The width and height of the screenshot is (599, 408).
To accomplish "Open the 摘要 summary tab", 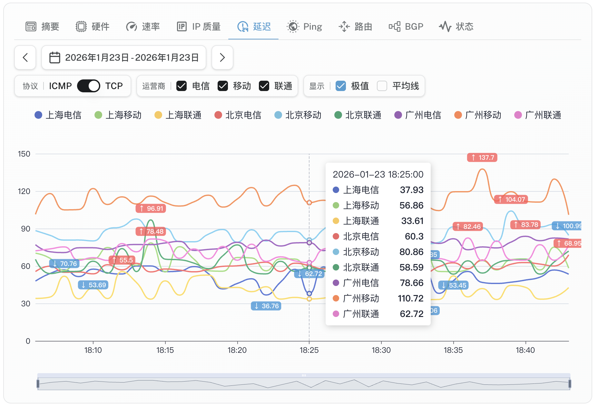I will point(42,26).
